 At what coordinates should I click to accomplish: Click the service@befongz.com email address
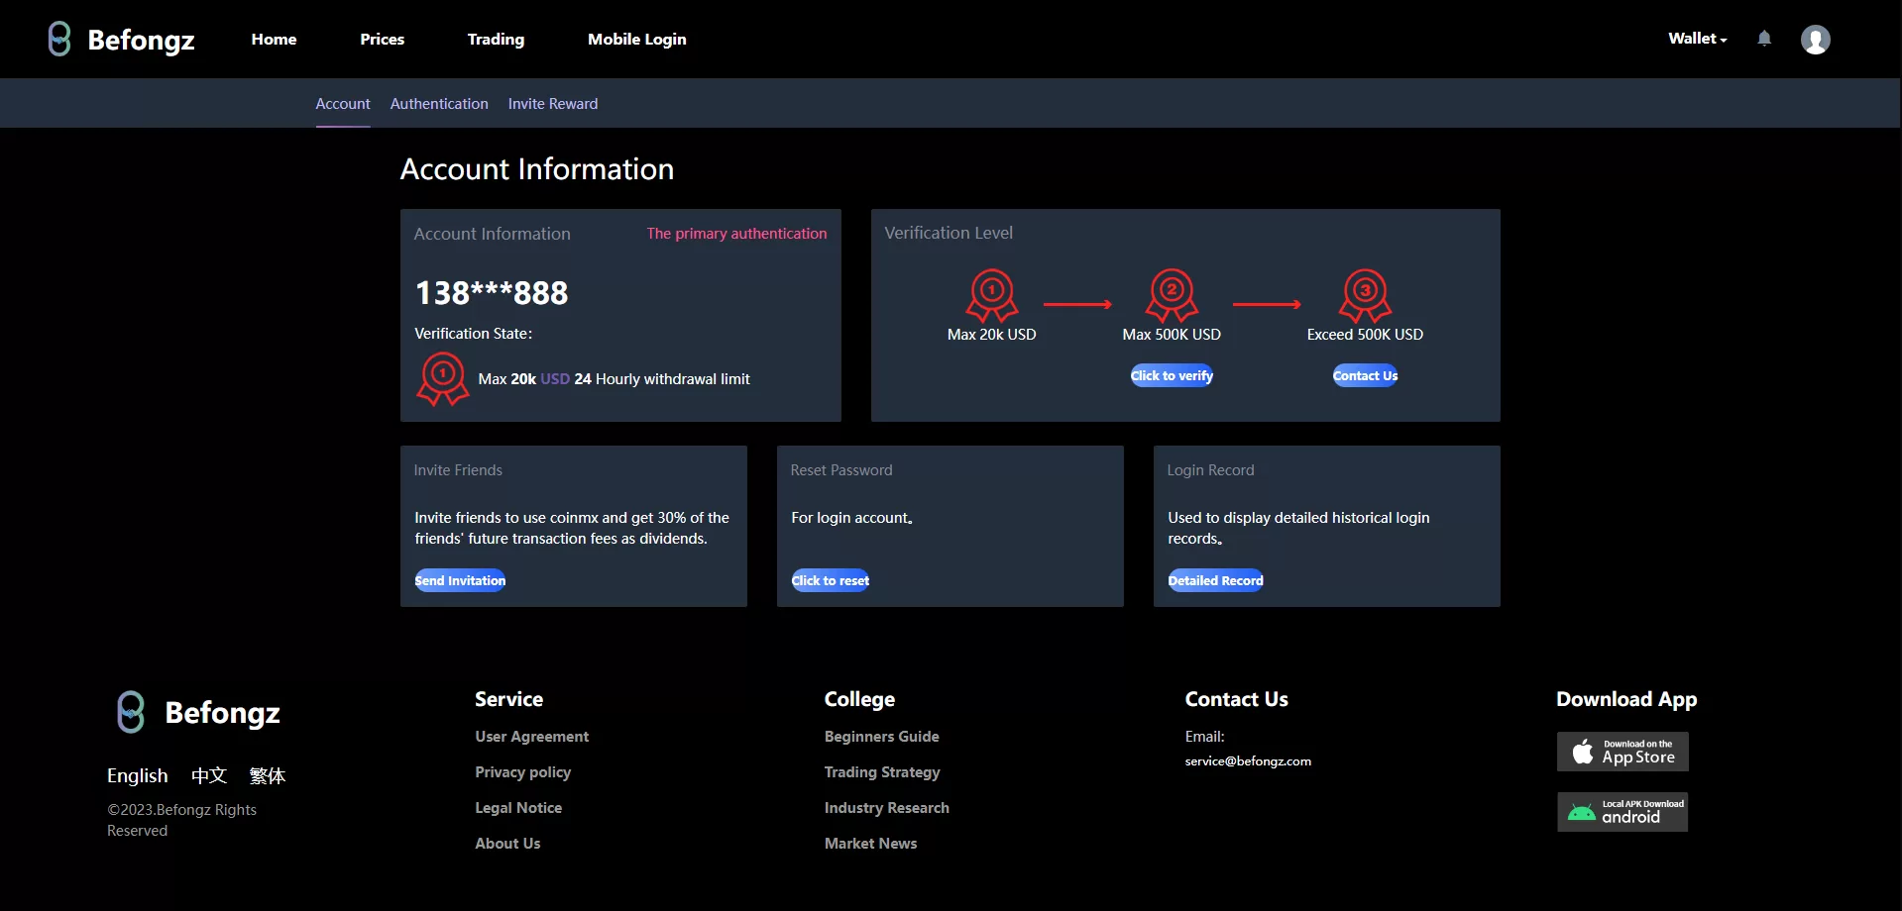[x=1248, y=761]
